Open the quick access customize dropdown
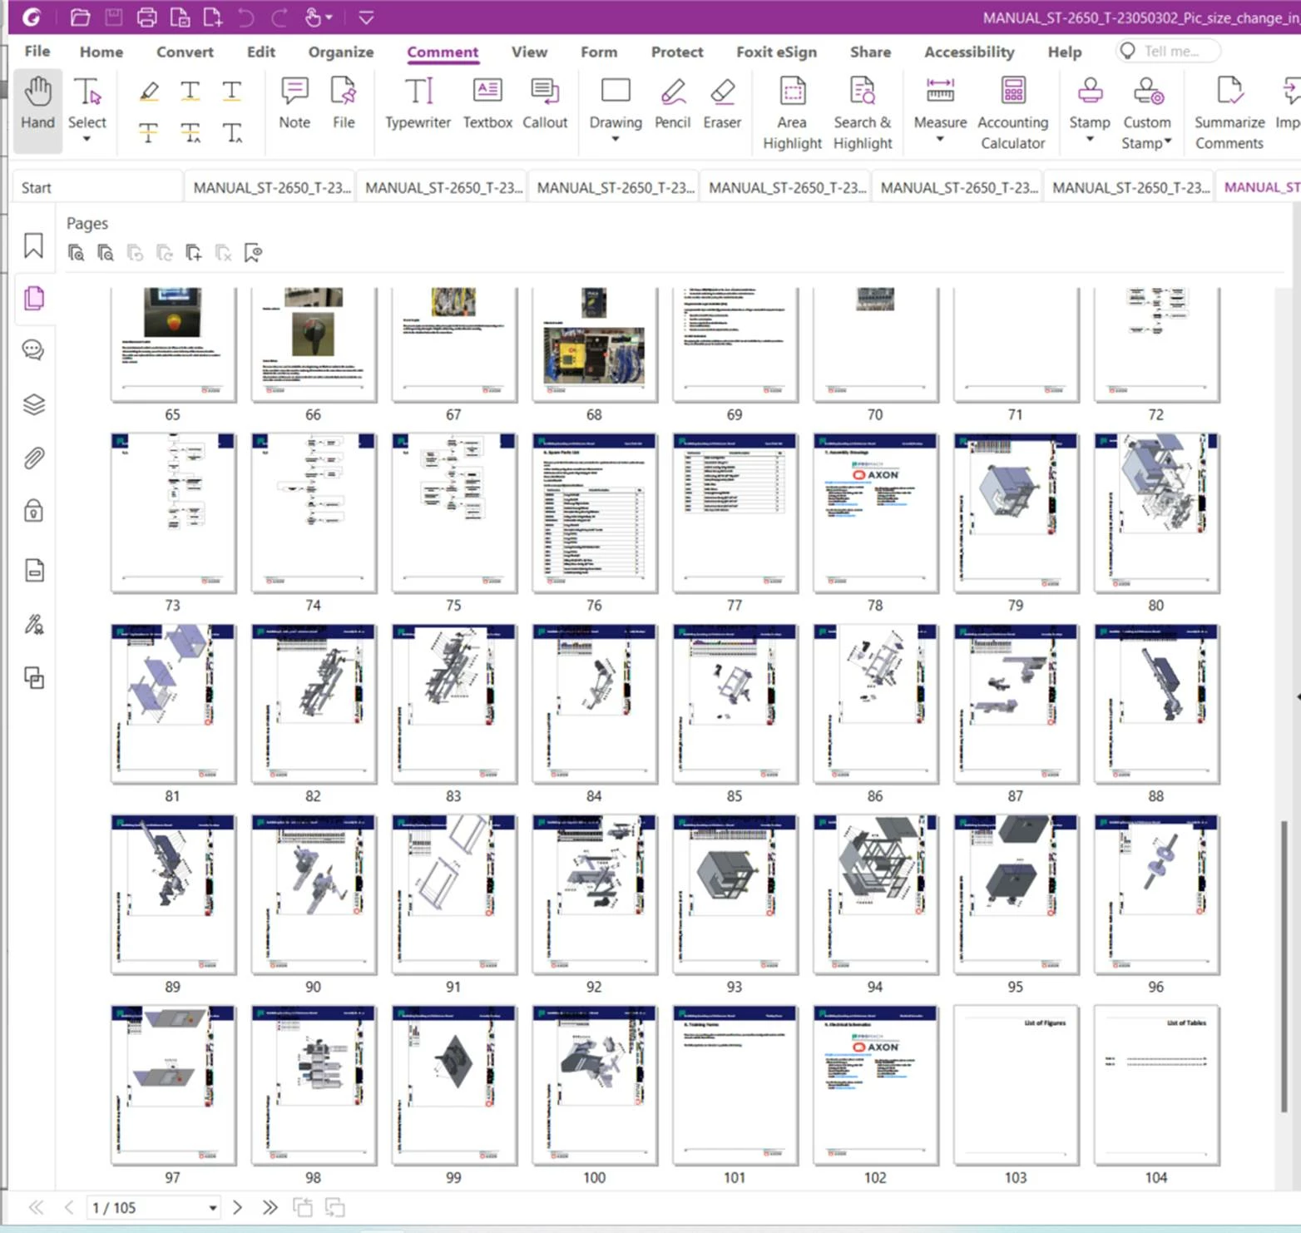This screenshot has width=1301, height=1233. click(x=366, y=17)
